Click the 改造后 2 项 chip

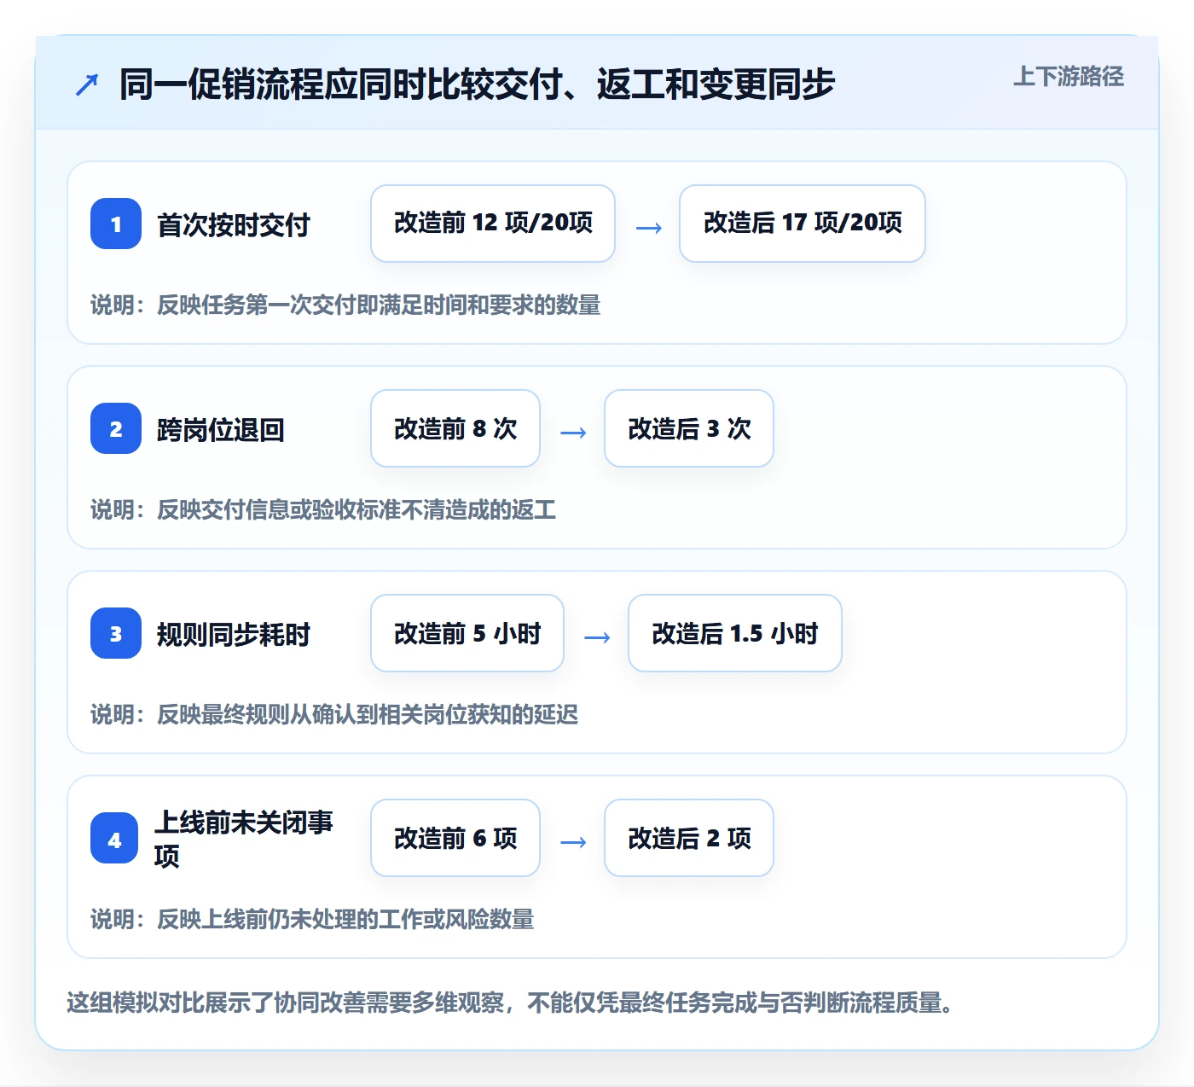(689, 838)
